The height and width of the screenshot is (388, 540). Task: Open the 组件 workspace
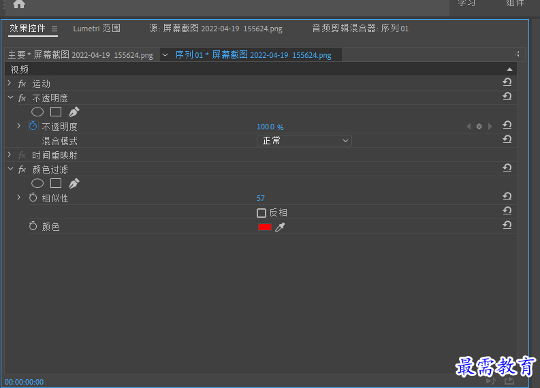pyautogui.click(x=515, y=3)
